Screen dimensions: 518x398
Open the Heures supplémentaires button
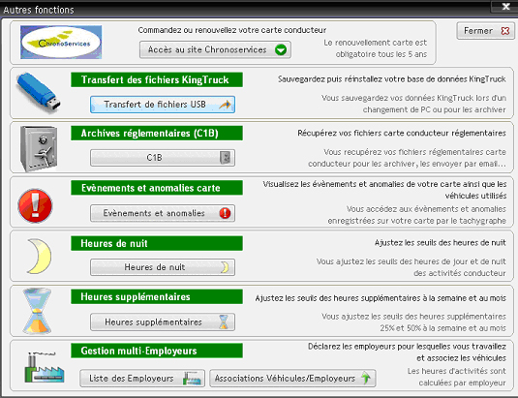tap(163, 322)
